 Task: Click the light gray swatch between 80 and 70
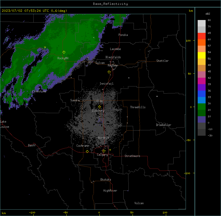pos(202,23)
